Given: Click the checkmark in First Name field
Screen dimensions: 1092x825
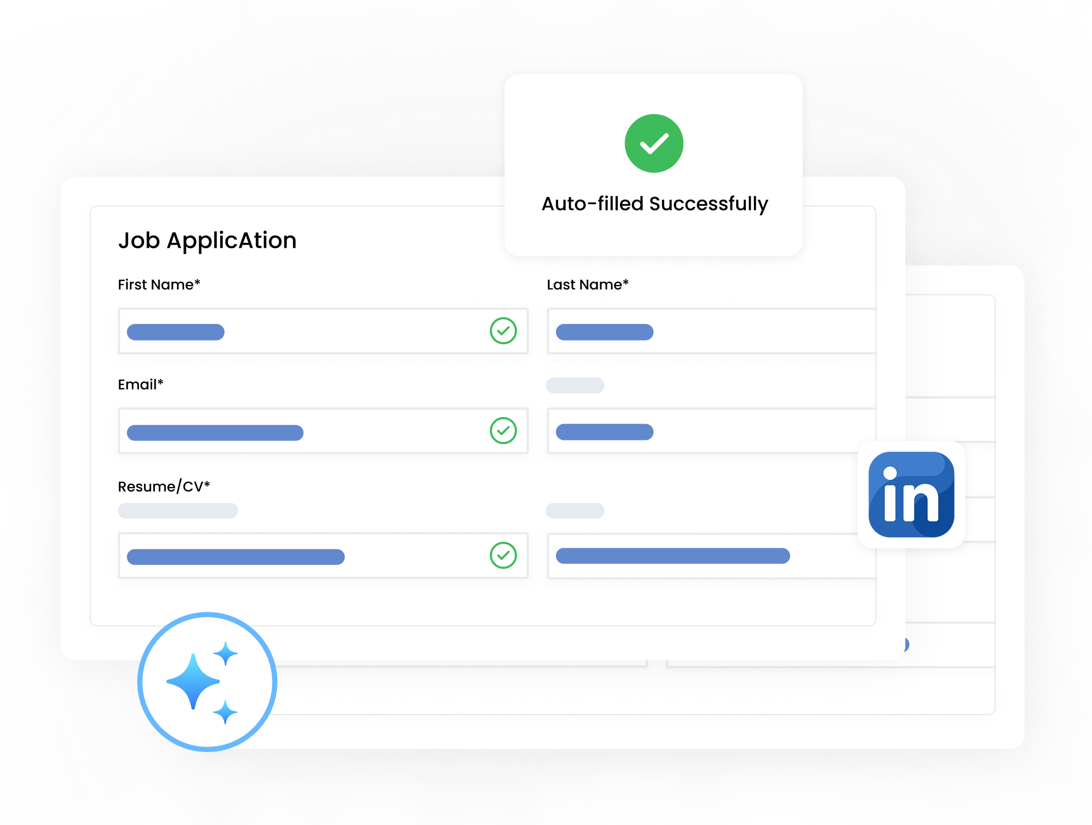Looking at the screenshot, I should [503, 331].
